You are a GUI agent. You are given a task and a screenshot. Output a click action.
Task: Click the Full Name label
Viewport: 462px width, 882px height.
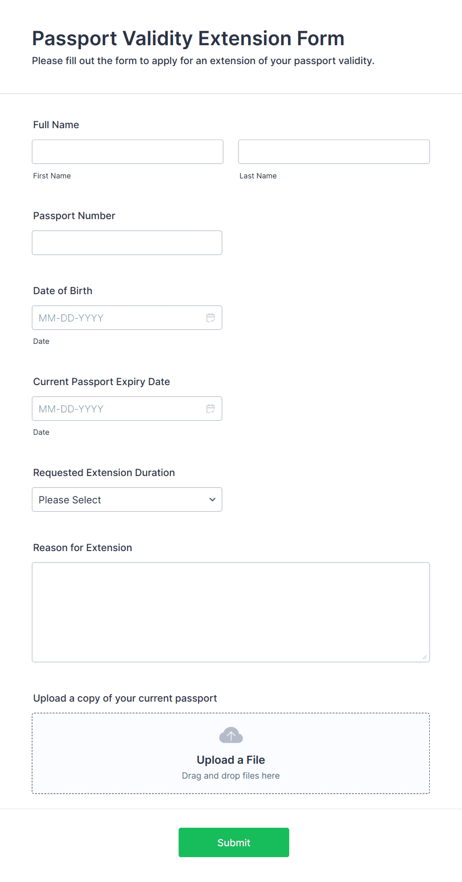coord(56,125)
